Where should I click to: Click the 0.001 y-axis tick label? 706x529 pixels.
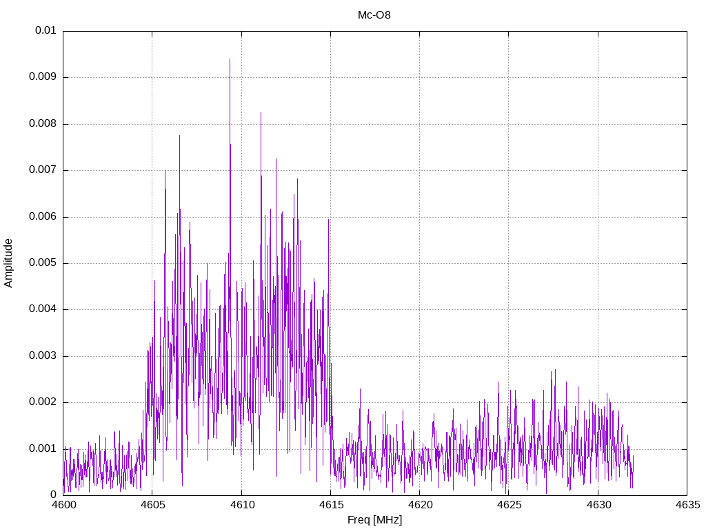tap(43, 448)
